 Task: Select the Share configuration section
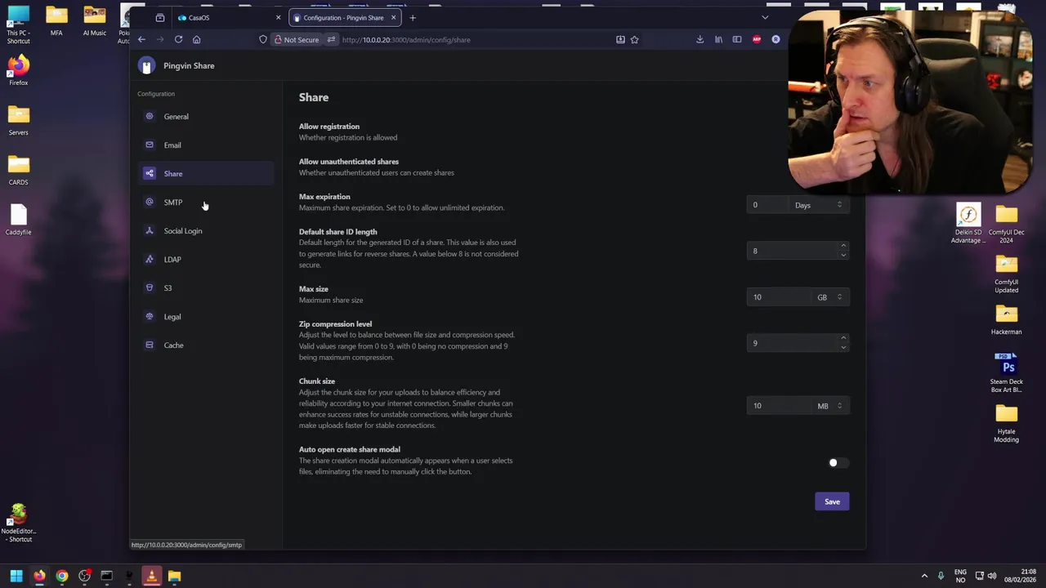pyautogui.click(x=205, y=173)
